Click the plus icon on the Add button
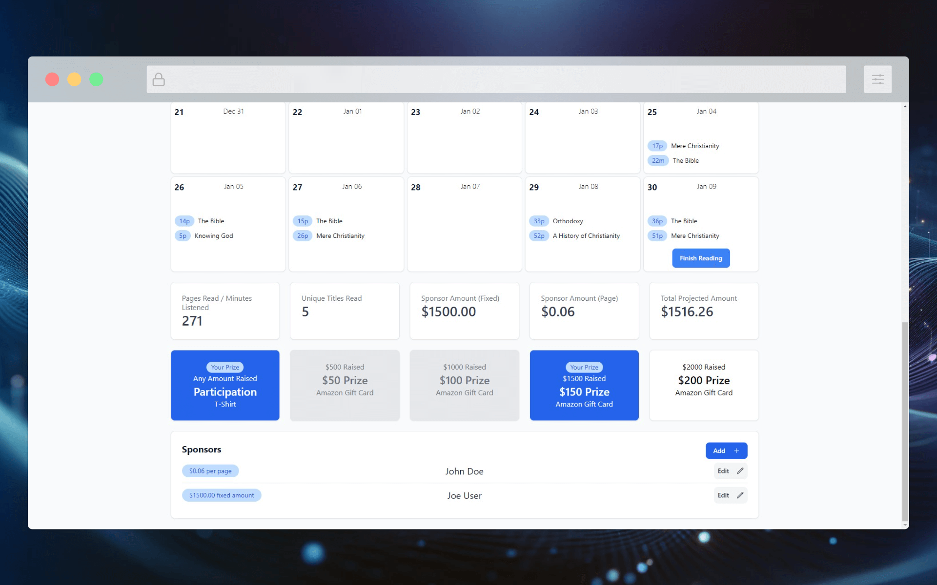This screenshot has width=937, height=585. tap(736, 450)
